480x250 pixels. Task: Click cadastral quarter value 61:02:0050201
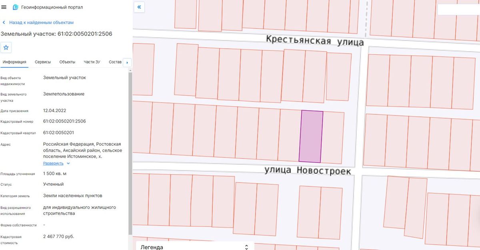tap(58, 133)
